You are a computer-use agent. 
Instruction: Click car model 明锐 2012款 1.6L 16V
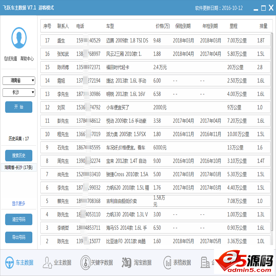[x=126, y=94]
